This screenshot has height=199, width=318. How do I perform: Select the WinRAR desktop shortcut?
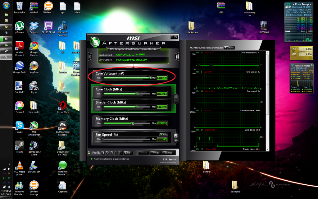pyautogui.click(x=34, y=8)
